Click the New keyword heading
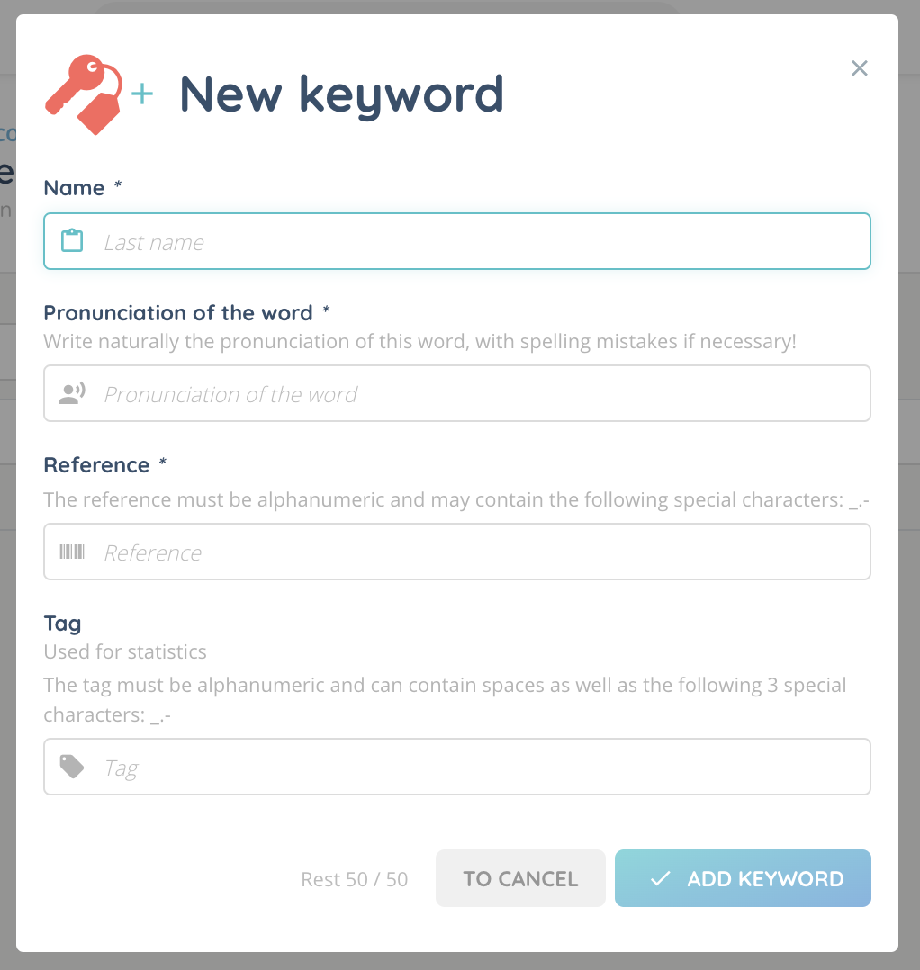920x970 pixels. point(342,94)
